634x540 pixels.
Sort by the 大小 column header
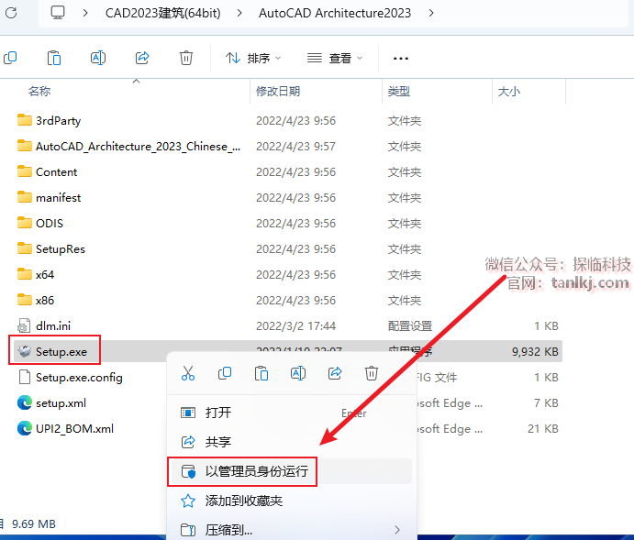(509, 92)
